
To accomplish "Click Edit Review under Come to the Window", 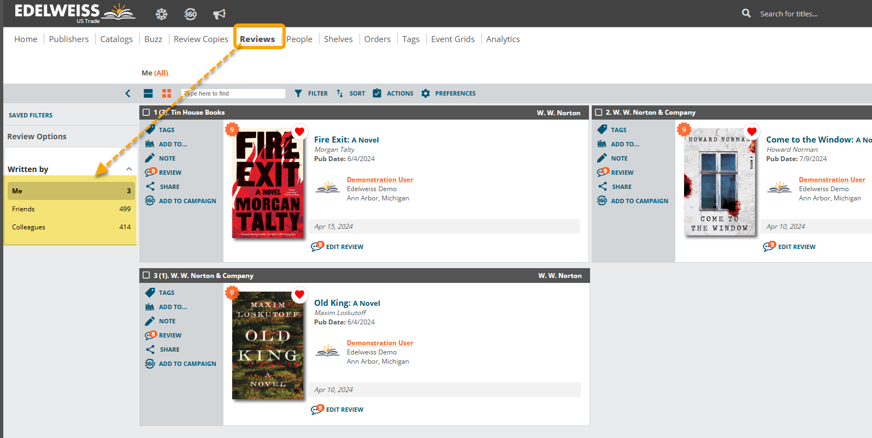I will [797, 247].
